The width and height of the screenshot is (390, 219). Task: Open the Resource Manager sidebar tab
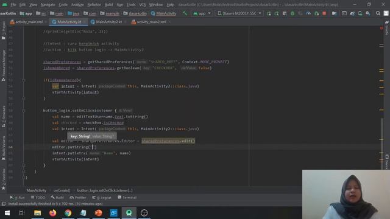[3, 65]
